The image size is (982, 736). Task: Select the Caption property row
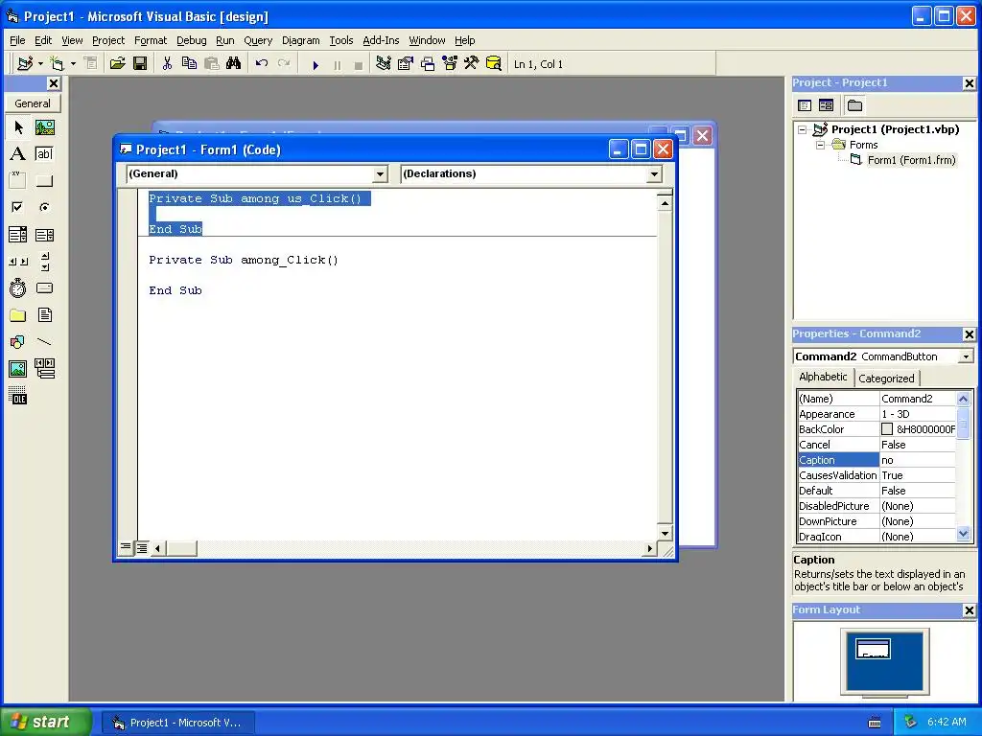tap(877, 460)
